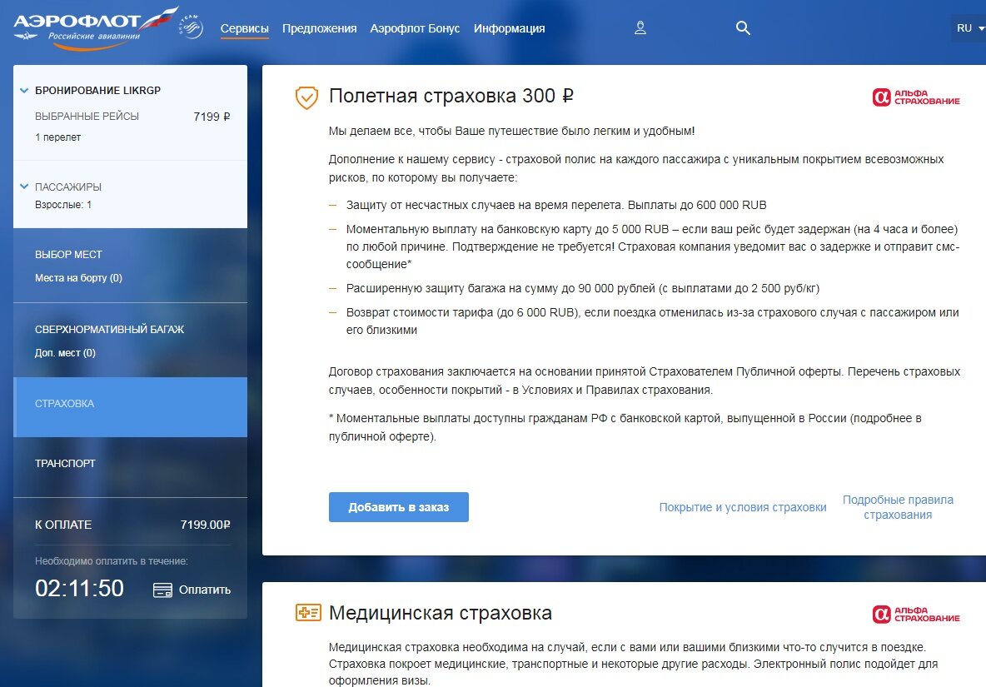986x687 pixels.
Task: Click 'Взрослые: 1' passenger text
Action: point(63,205)
